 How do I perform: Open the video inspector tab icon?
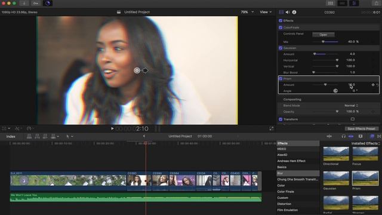click(x=281, y=12)
